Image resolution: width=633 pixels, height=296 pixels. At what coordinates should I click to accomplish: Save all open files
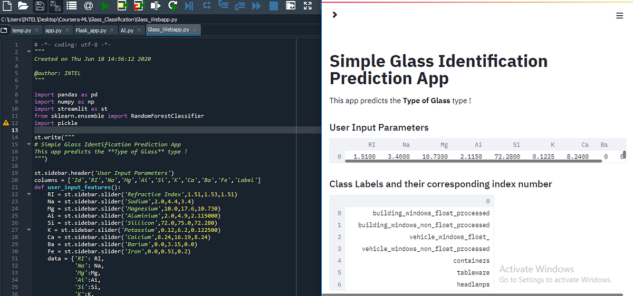[x=55, y=6]
